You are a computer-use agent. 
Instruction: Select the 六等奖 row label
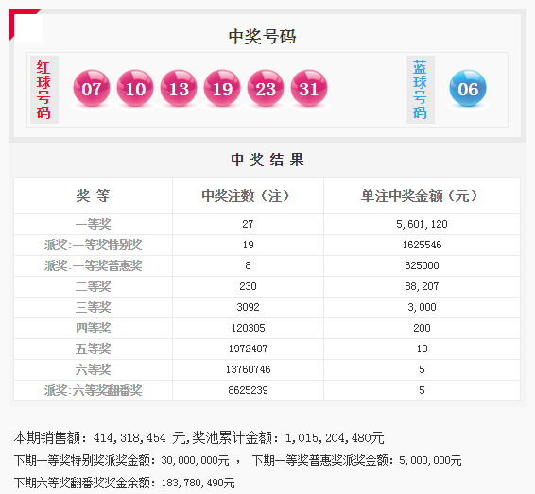point(93,369)
